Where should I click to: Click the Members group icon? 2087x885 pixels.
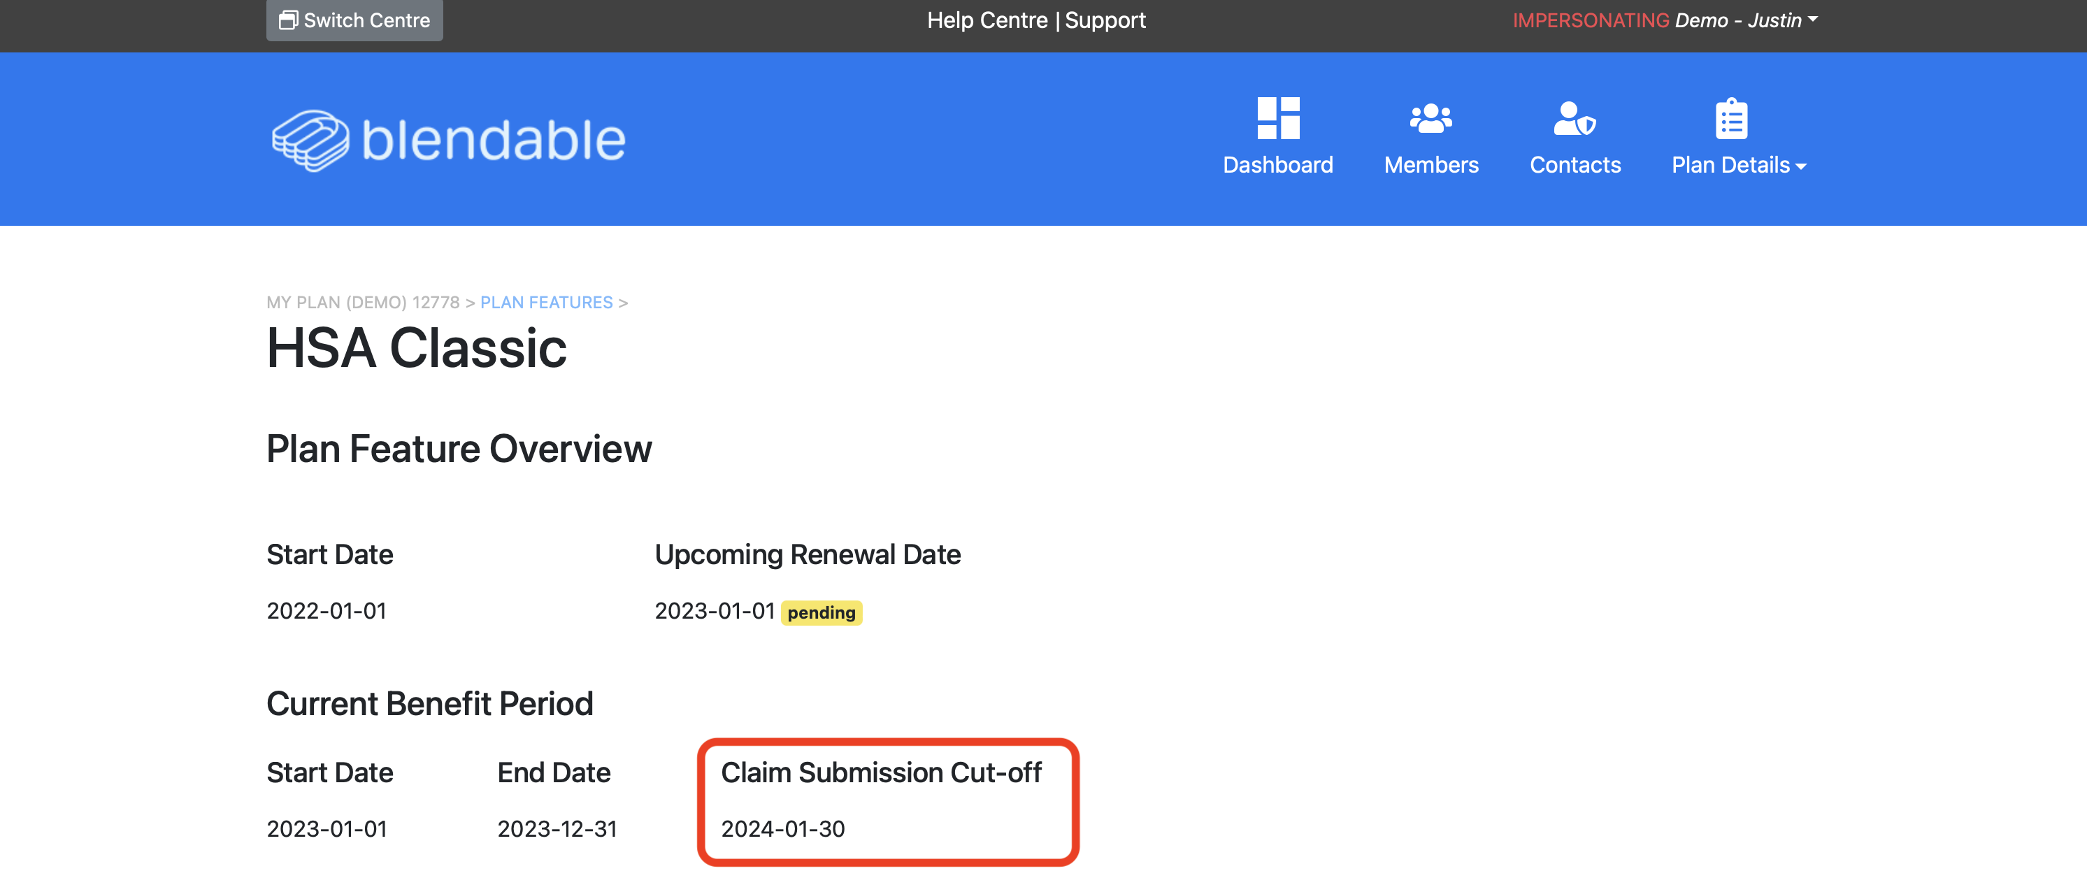(x=1430, y=118)
